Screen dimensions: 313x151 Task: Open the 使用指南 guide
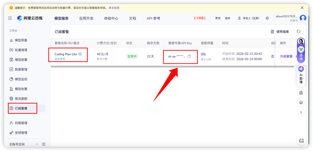(x=280, y=32)
